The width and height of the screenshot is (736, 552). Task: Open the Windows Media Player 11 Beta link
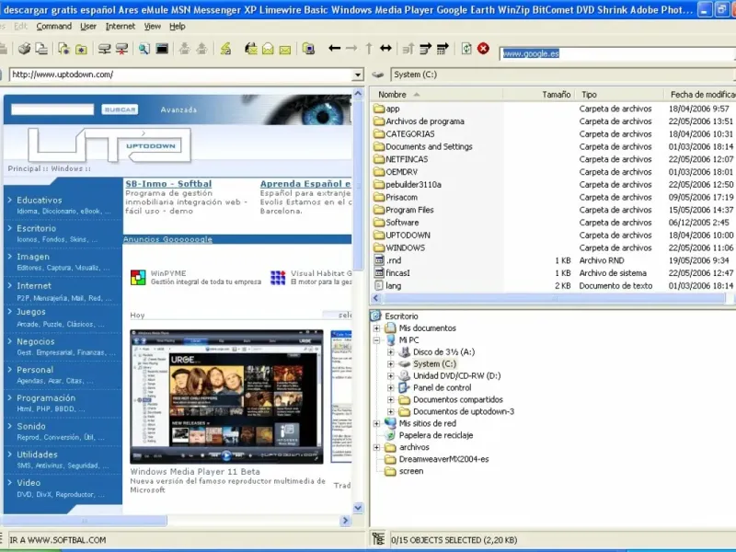tap(195, 471)
